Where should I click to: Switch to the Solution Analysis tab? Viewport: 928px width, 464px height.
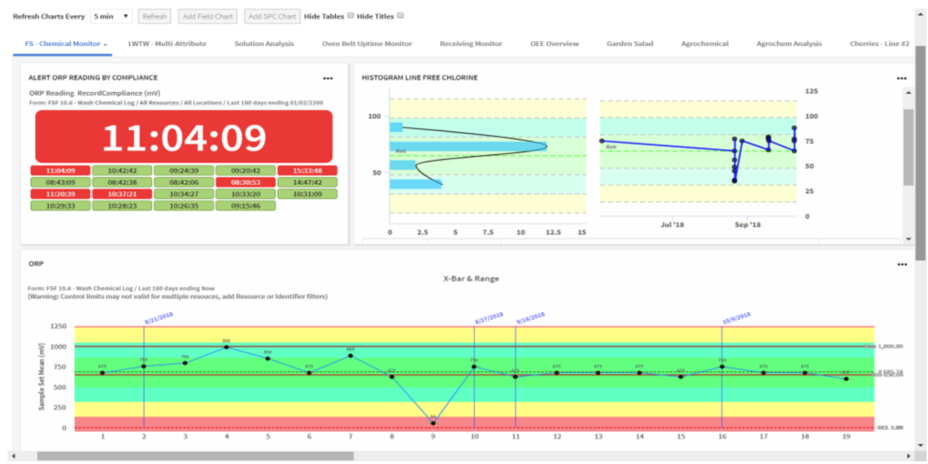click(264, 44)
